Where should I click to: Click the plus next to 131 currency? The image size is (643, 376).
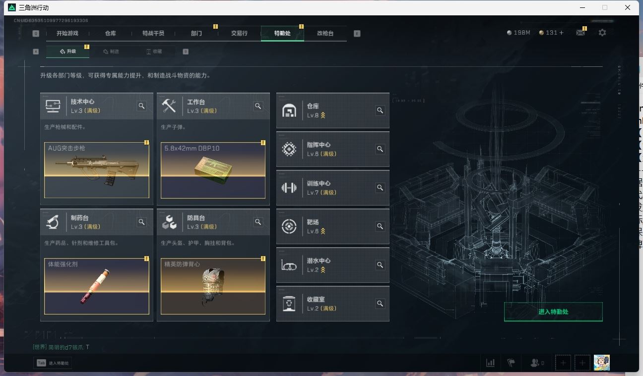562,33
